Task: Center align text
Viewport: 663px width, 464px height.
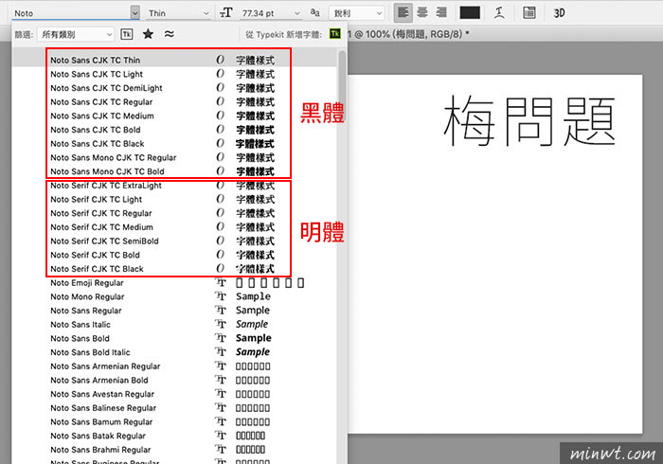Action: click(422, 12)
